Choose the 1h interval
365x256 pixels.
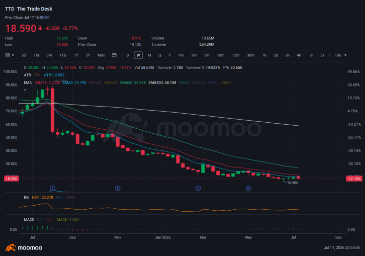tap(264, 55)
